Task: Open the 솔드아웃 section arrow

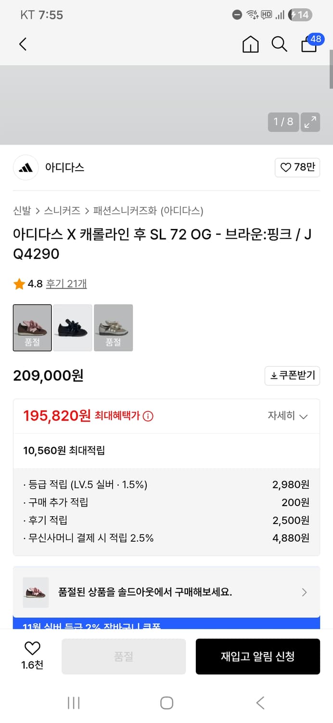Action: click(303, 592)
